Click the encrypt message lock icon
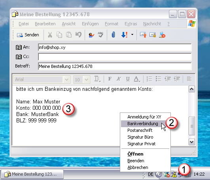Image resolution: width=210 pixels, height=180 pixels. point(153,35)
